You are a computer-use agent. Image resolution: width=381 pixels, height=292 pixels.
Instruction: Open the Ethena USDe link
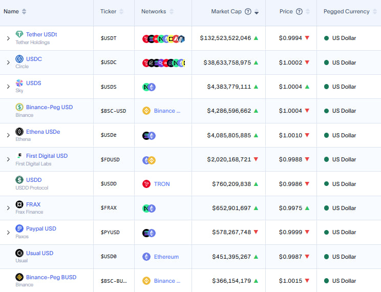point(43,132)
